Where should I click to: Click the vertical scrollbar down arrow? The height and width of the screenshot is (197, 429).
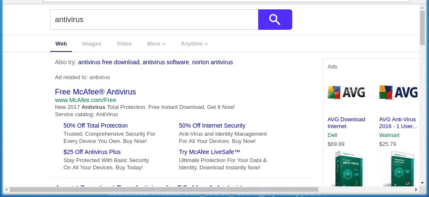(422, 183)
